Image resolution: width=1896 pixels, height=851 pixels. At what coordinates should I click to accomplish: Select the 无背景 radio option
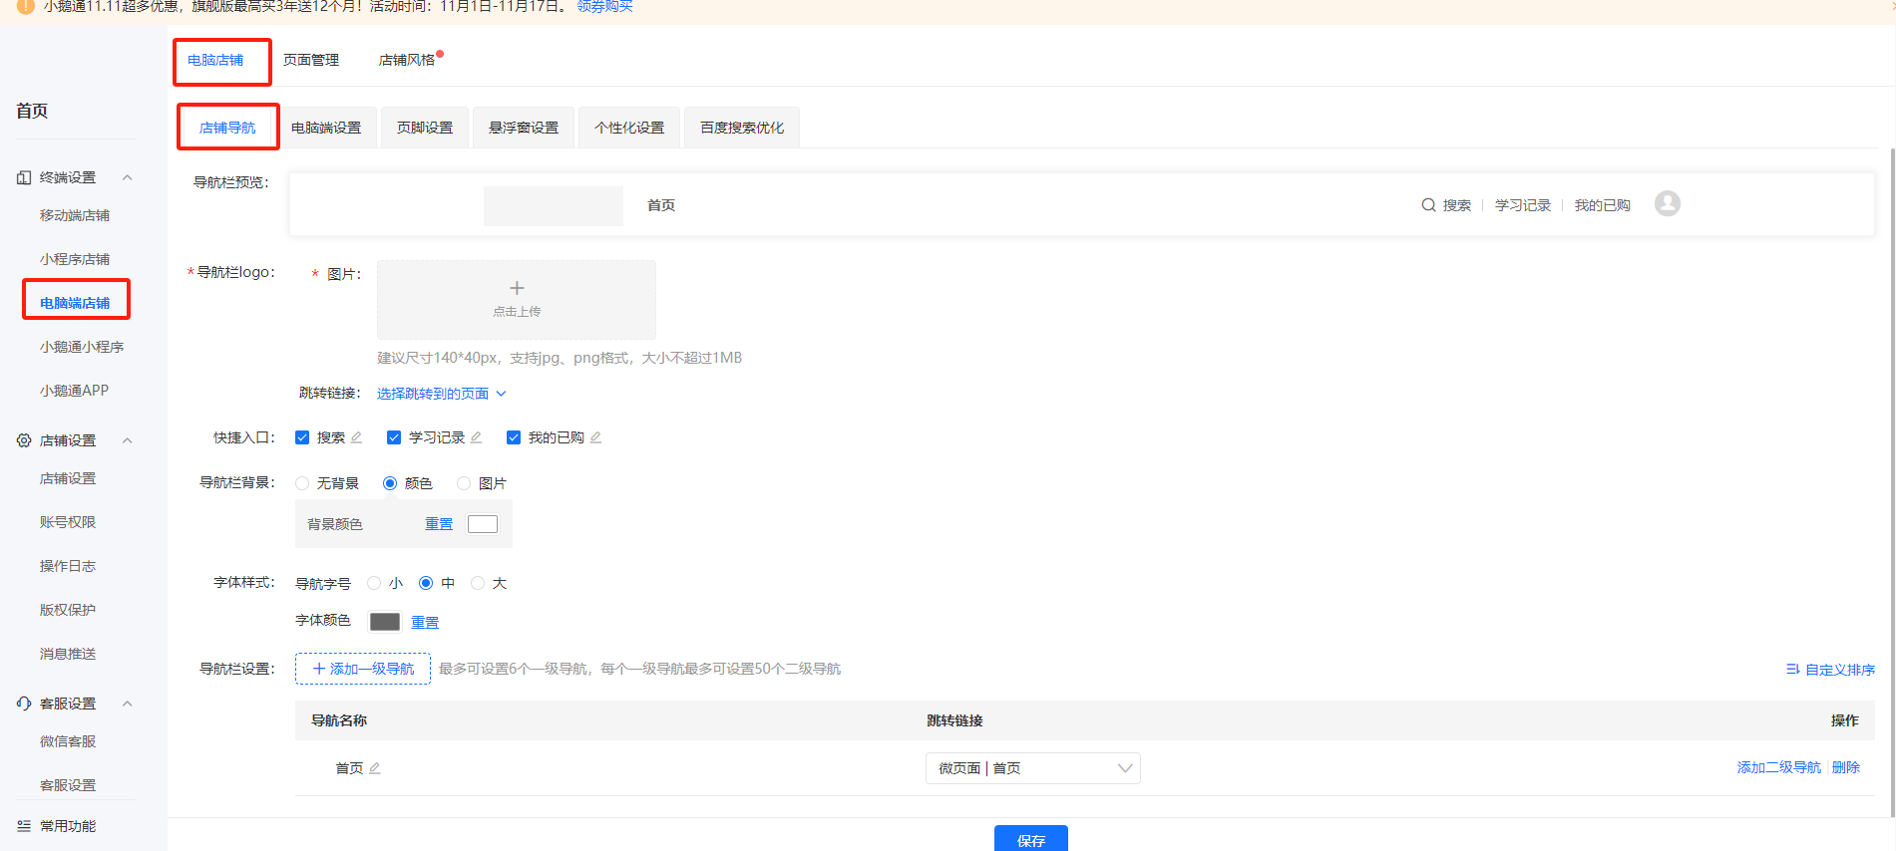302,483
